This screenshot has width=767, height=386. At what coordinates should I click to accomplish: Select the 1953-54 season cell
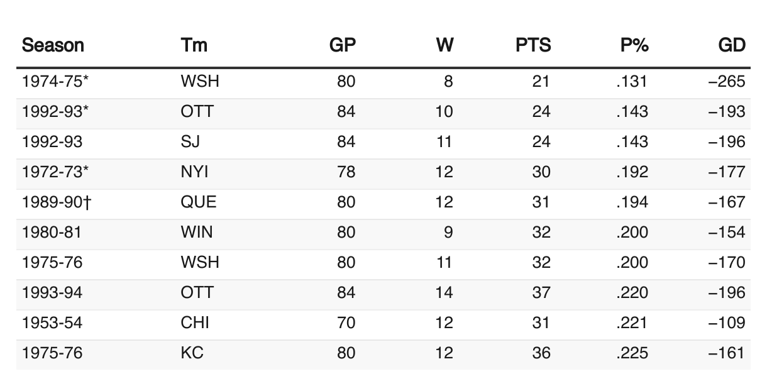[x=52, y=323]
